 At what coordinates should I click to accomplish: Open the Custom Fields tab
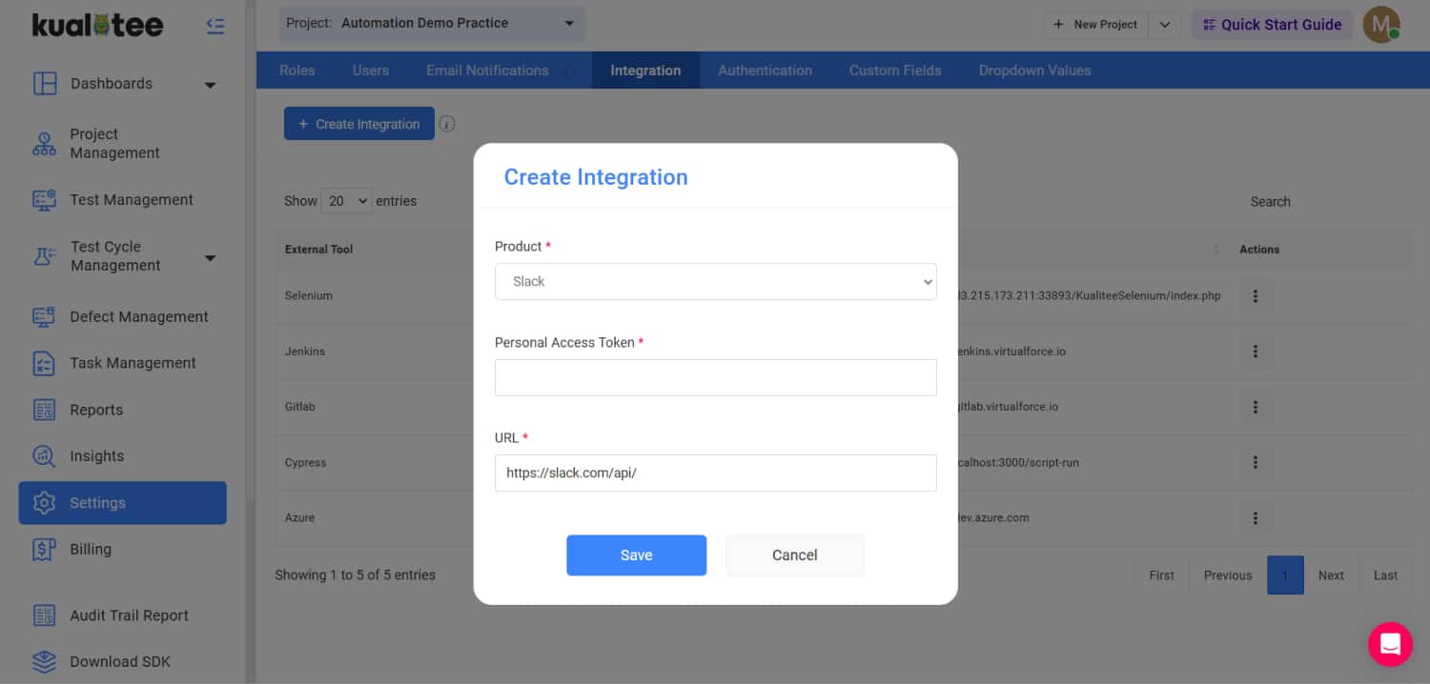(x=894, y=70)
